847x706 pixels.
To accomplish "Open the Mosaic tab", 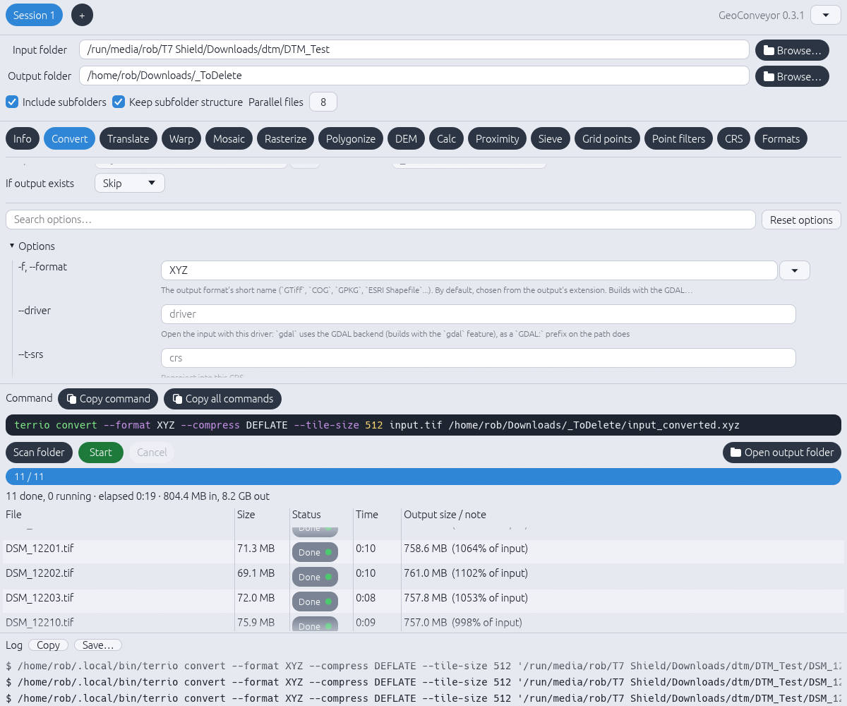I will coord(229,138).
